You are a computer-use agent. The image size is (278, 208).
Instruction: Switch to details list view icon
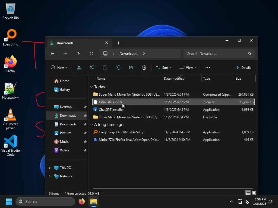coord(248,193)
